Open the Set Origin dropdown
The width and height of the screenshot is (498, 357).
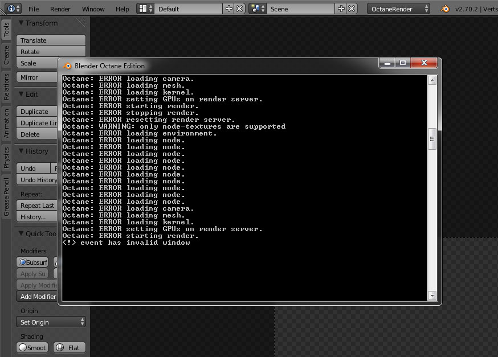point(51,322)
